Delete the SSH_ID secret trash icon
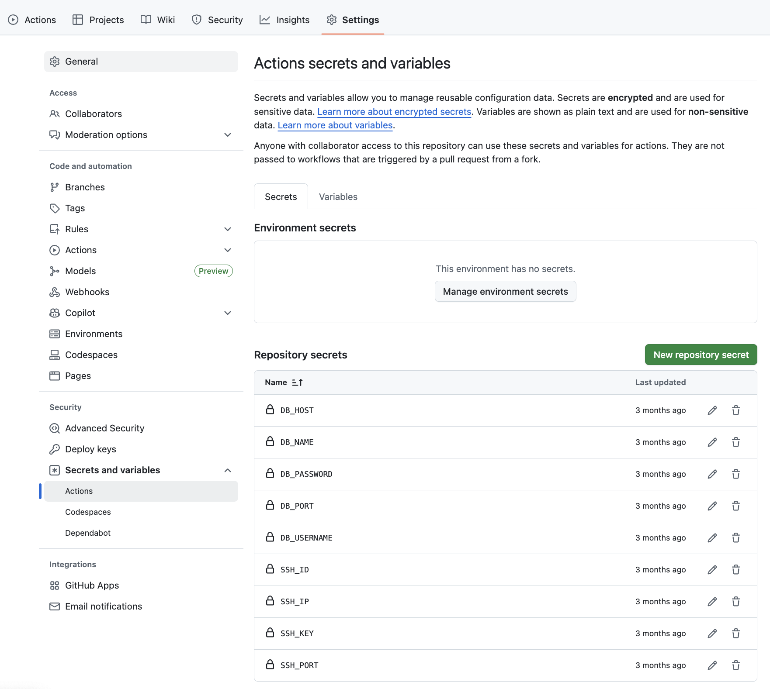Image resolution: width=770 pixels, height=689 pixels. [736, 570]
